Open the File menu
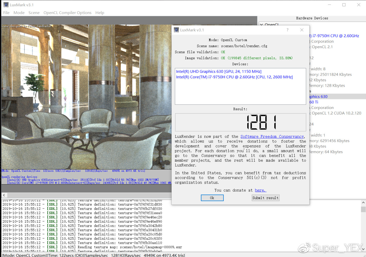 point(6,13)
